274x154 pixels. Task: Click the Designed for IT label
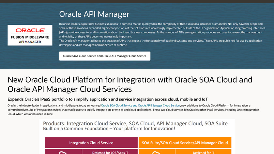[x=203, y=152]
